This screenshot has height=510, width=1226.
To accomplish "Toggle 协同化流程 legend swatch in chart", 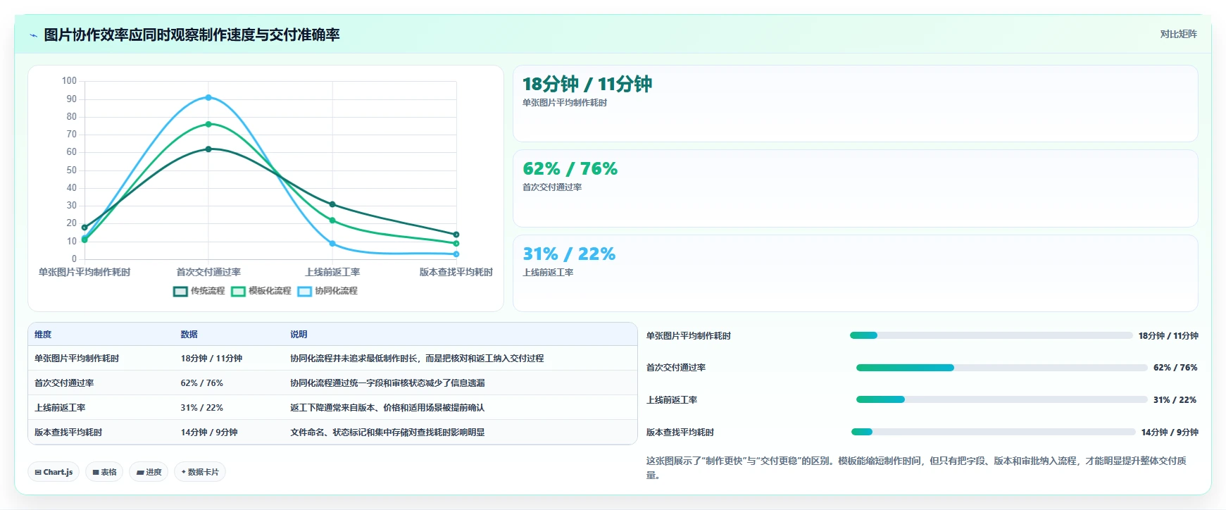I will click(304, 291).
